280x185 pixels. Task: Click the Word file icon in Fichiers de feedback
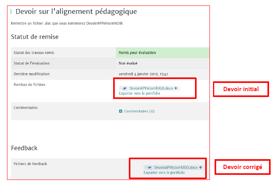click(x=149, y=167)
